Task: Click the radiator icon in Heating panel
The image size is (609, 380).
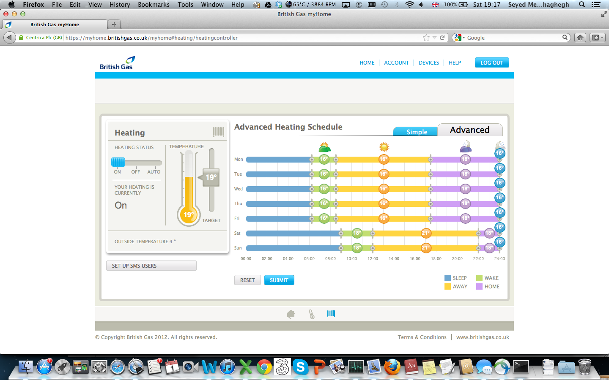Action: click(219, 132)
